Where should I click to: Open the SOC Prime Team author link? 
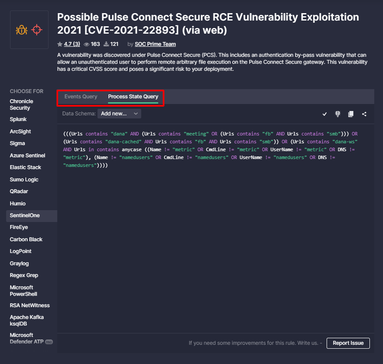(155, 44)
